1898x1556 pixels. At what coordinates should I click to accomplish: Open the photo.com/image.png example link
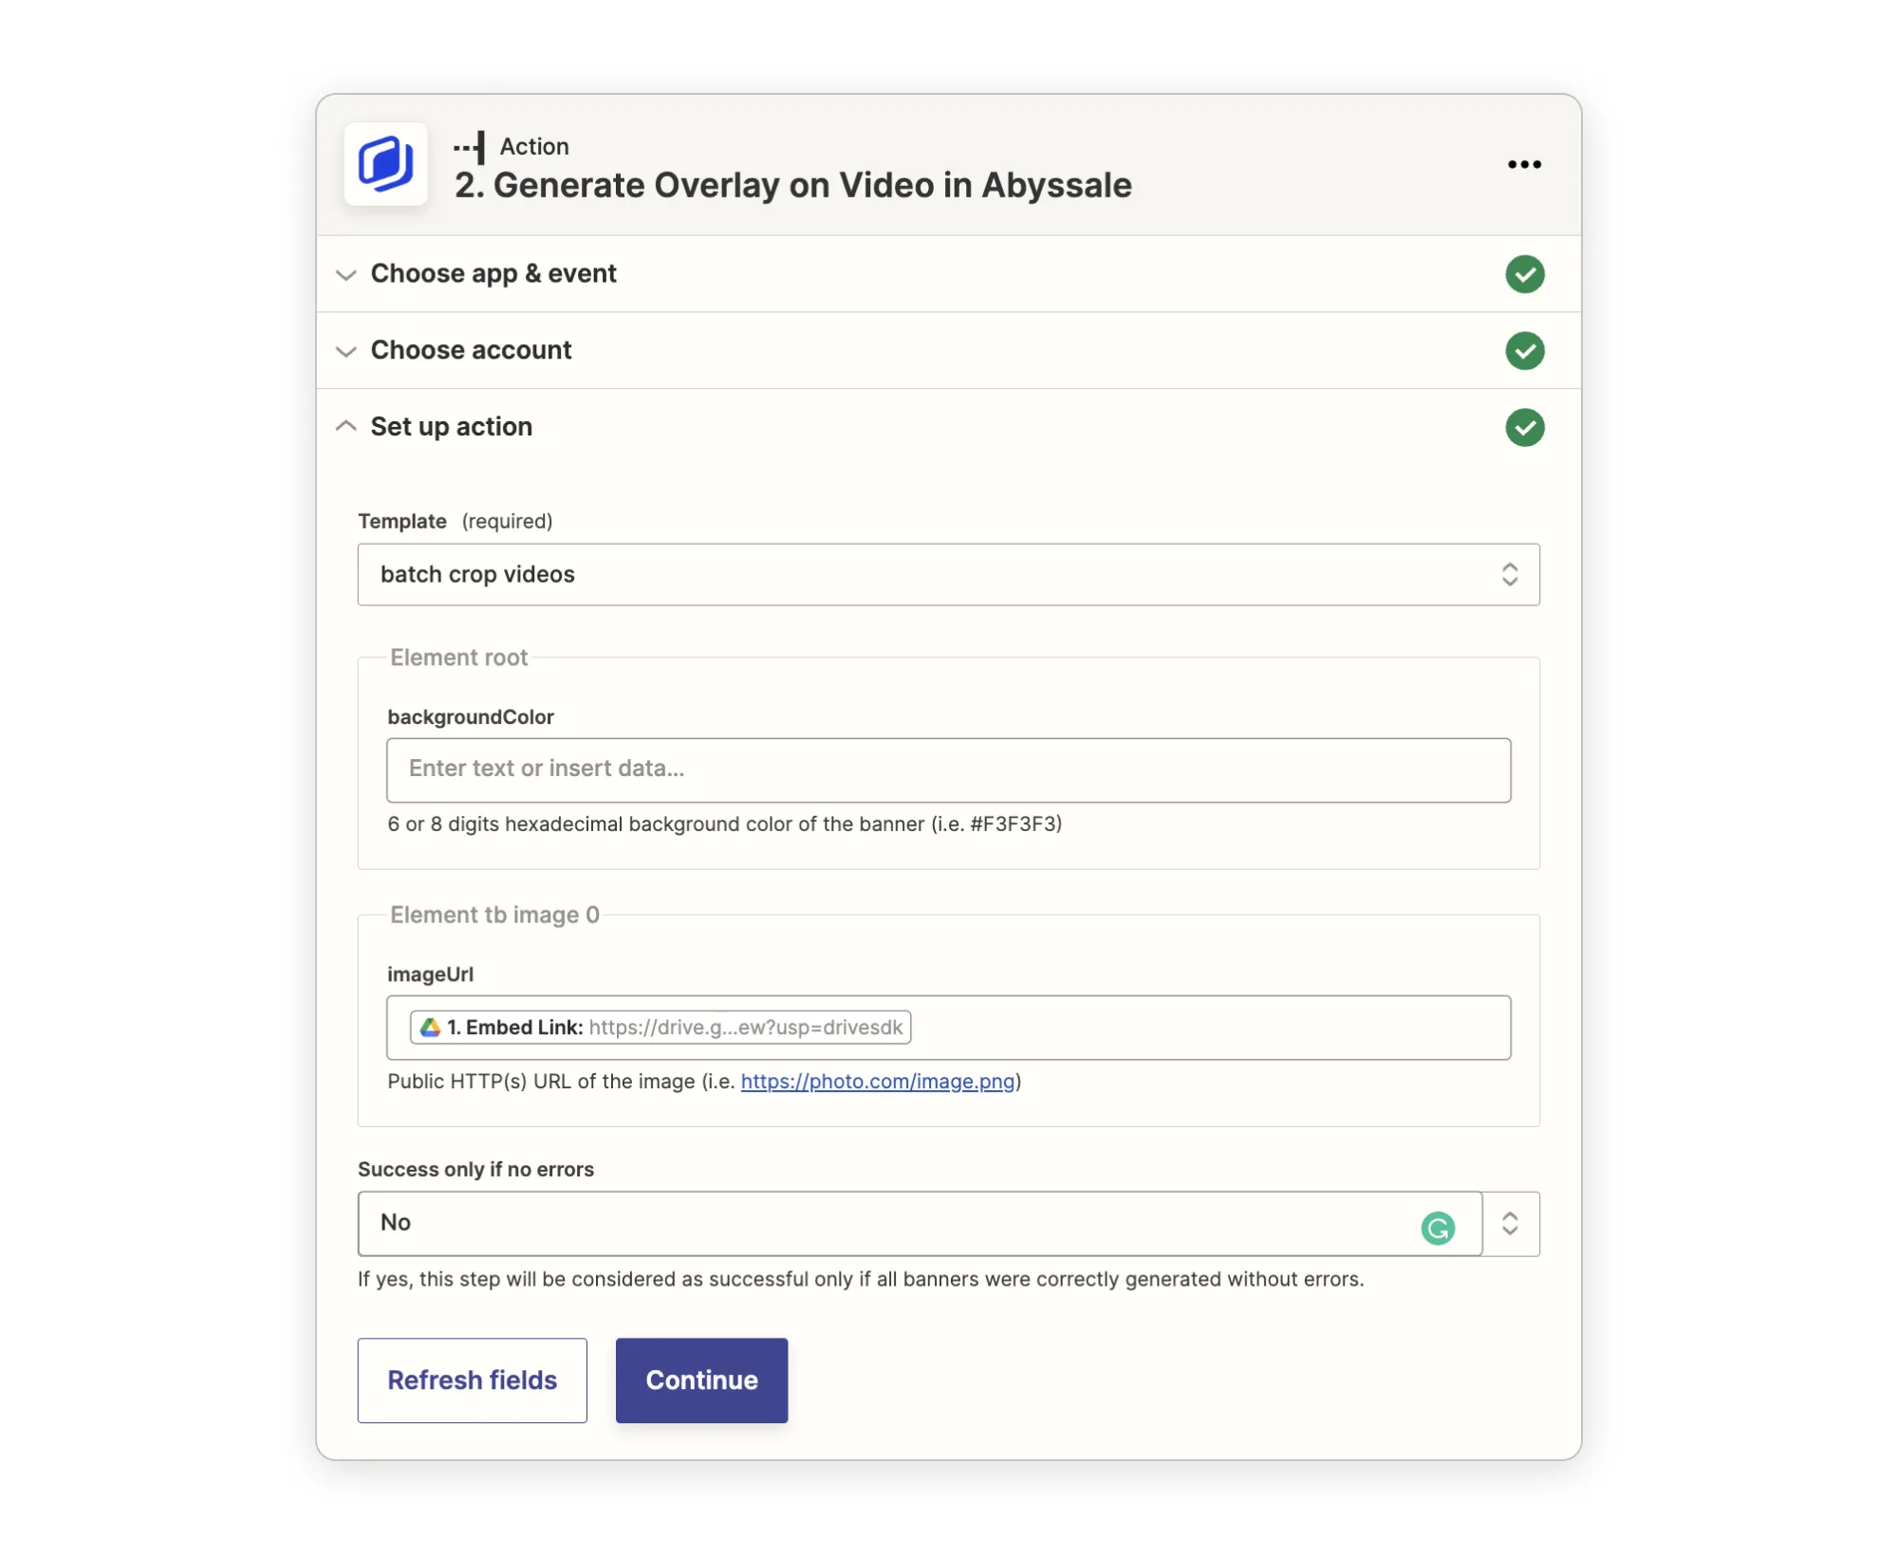click(x=877, y=1082)
